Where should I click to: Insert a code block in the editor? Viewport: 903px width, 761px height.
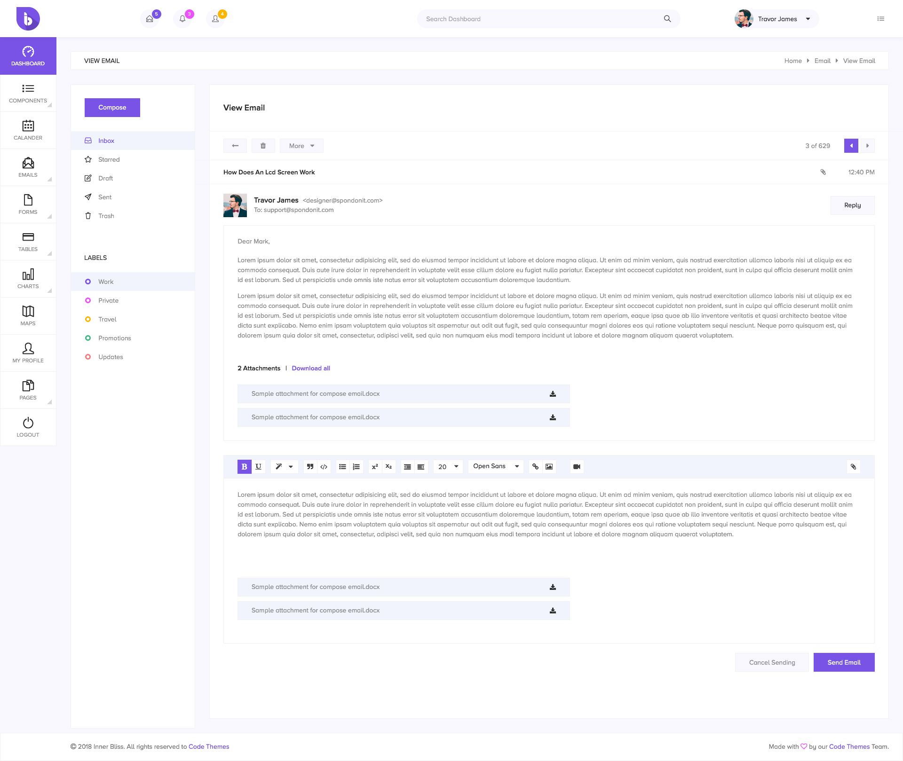coord(324,466)
